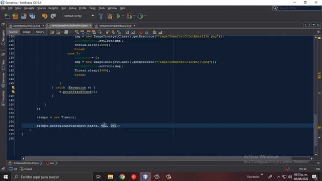Click the Build Project hammer icon
Screen dimensions: 322x181
pos(101,16)
